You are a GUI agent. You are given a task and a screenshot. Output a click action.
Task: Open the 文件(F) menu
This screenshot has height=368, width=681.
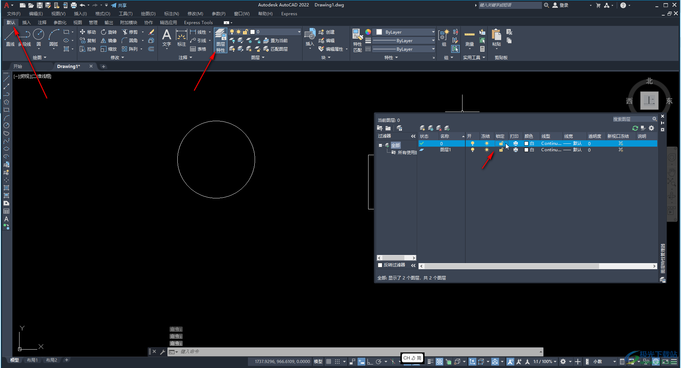[x=13, y=14]
